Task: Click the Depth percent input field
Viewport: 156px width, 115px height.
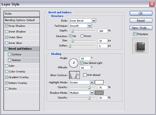Action: [x=103, y=31]
